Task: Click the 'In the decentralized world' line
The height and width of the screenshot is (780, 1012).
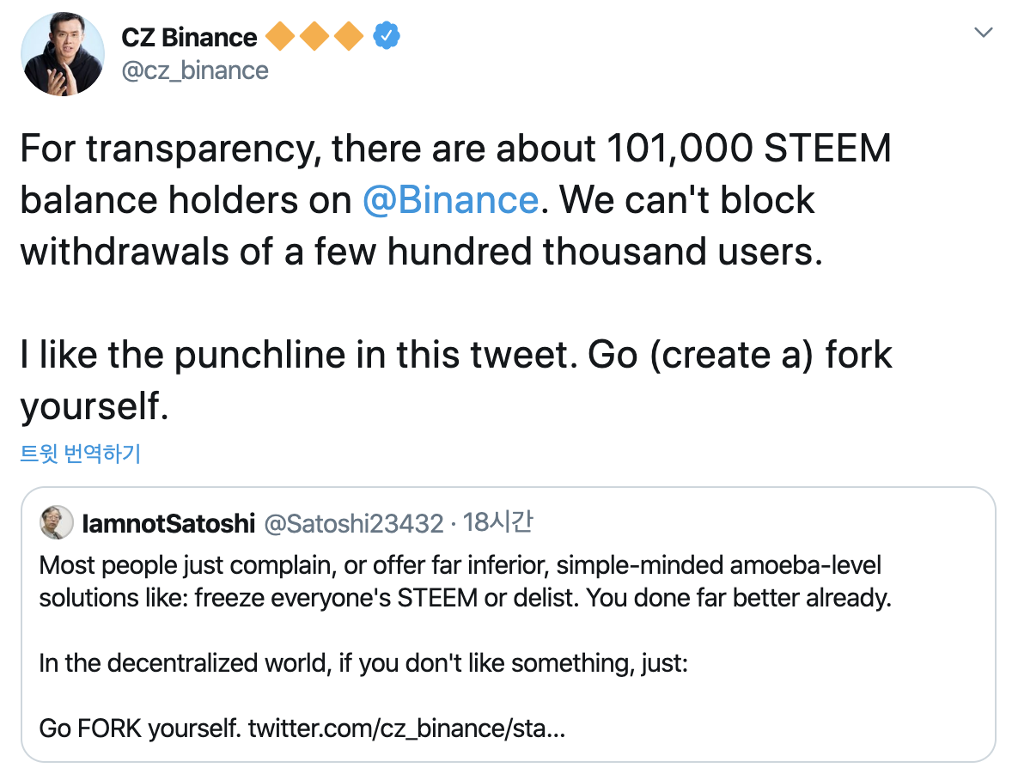Action: tap(363, 664)
